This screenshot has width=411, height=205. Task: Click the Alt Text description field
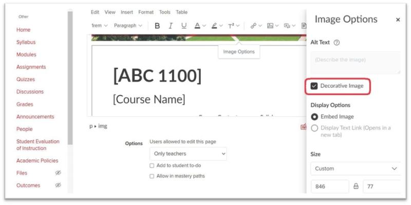click(x=356, y=63)
